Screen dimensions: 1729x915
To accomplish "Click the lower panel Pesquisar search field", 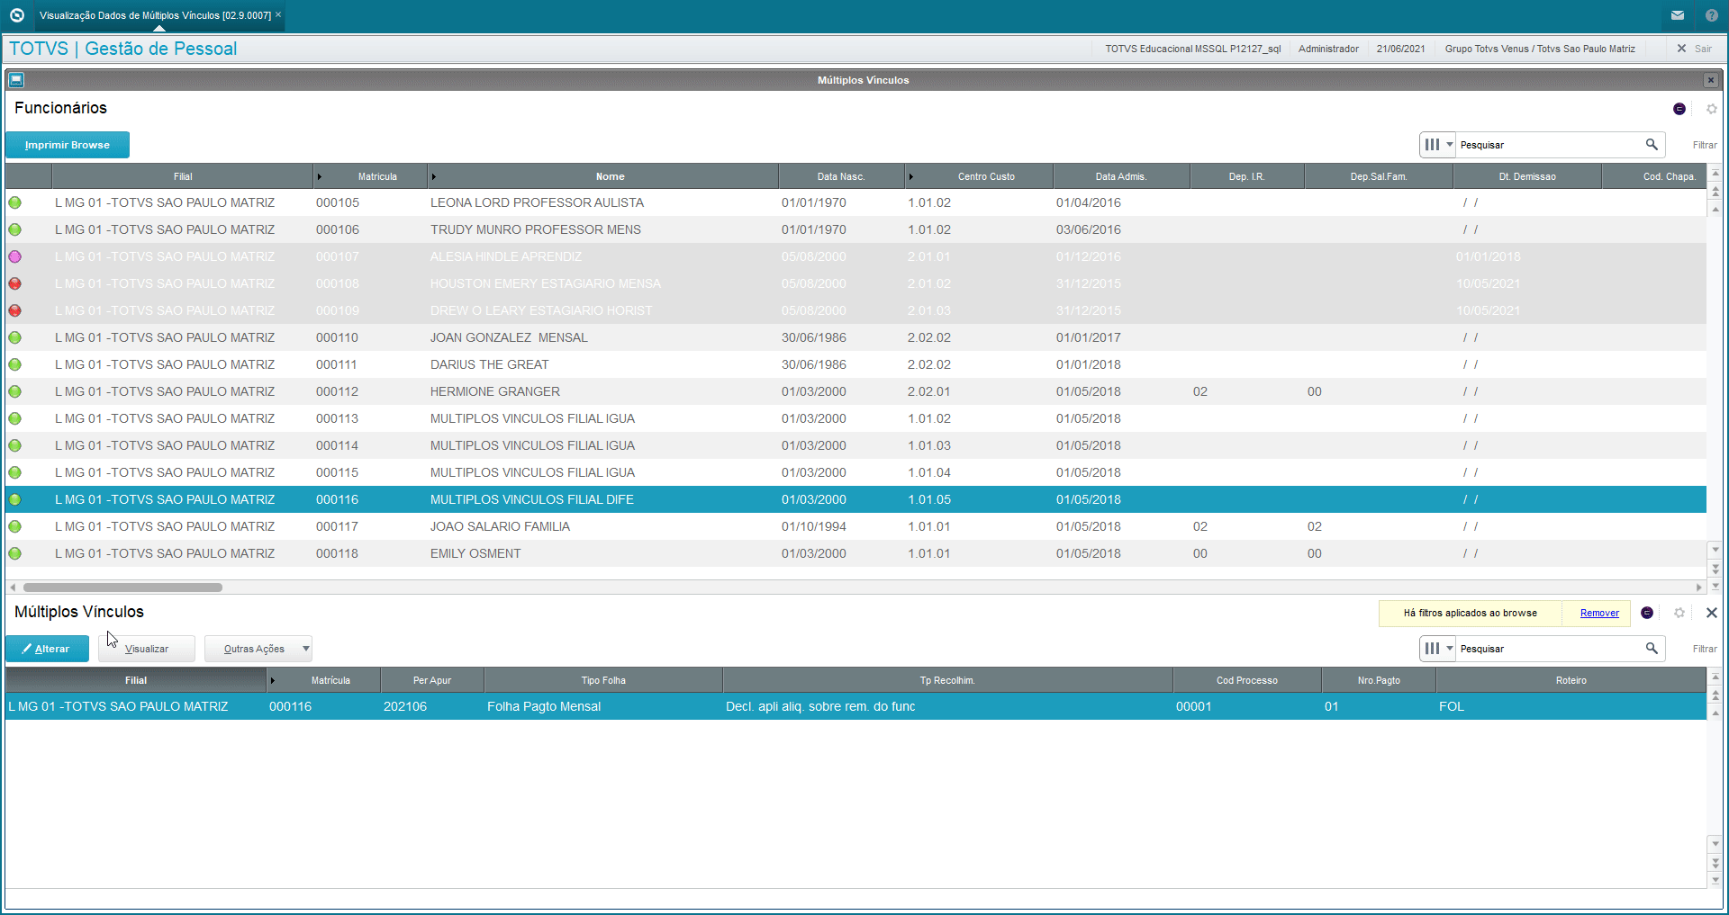I will click(x=1549, y=649).
